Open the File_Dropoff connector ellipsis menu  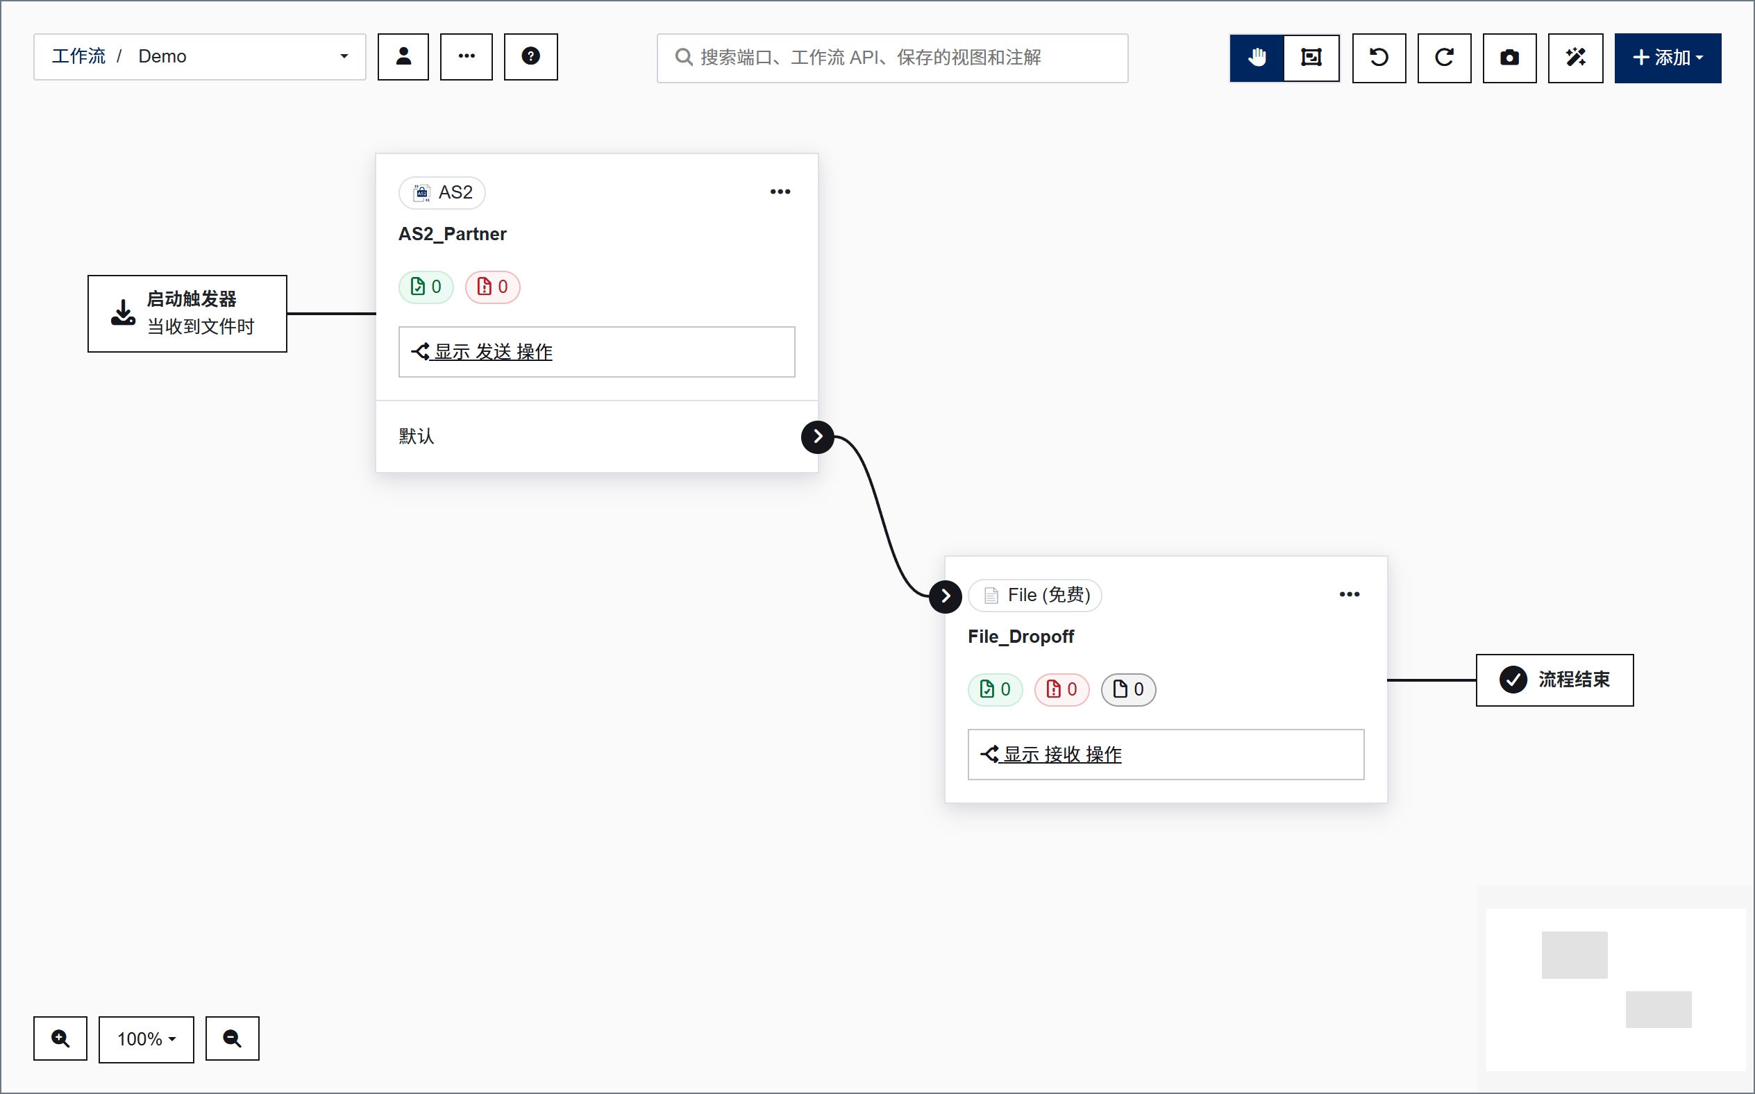pos(1349,595)
